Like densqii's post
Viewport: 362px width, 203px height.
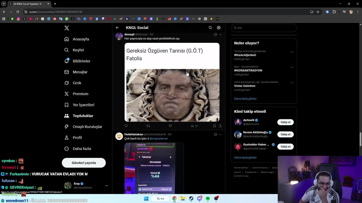coord(170,126)
